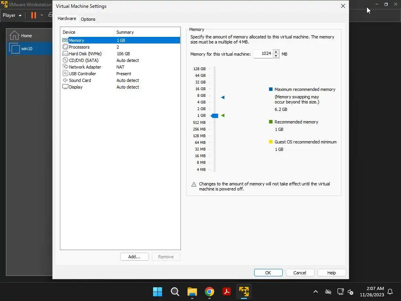Click OK to save settings
Image resolution: width=401 pixels, height=301 pixels.
pyautogui.click(x=268, y=273)
